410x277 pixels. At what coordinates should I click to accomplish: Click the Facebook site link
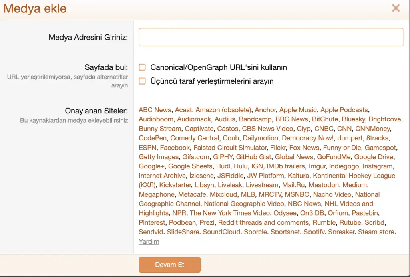click(x=175, y=148)
